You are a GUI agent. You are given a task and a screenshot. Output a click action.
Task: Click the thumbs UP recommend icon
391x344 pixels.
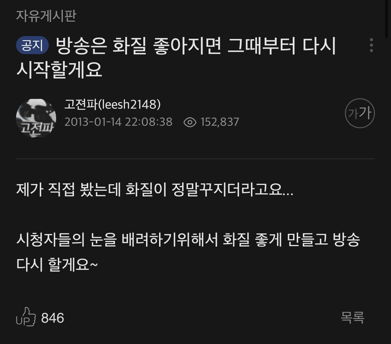pyautogui.click(x=26, y=317)
